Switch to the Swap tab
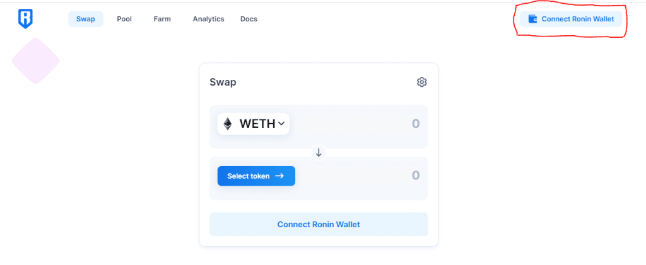Screen dimensions: 646x265 [86, 19]
